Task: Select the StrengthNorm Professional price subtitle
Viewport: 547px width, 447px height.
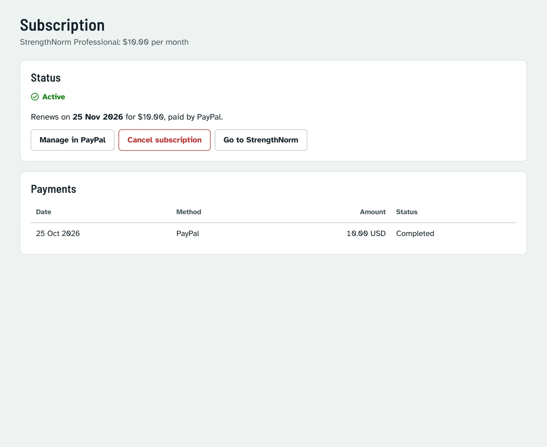Action: [x=104, y=42]
